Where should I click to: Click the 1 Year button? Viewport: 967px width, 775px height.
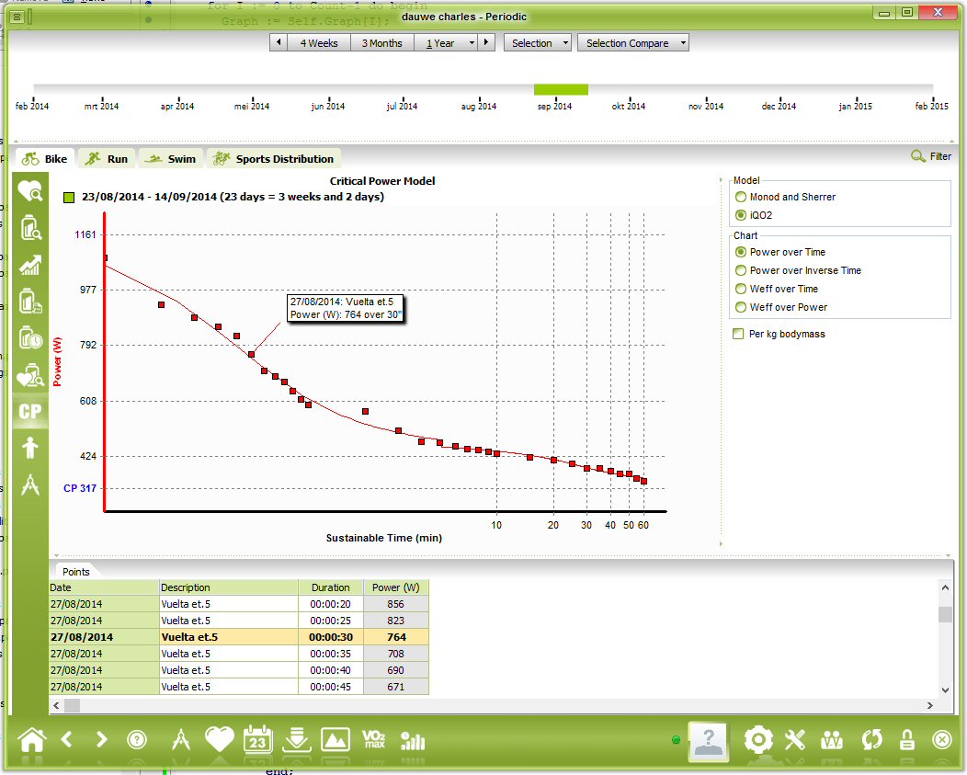[439, 42]
